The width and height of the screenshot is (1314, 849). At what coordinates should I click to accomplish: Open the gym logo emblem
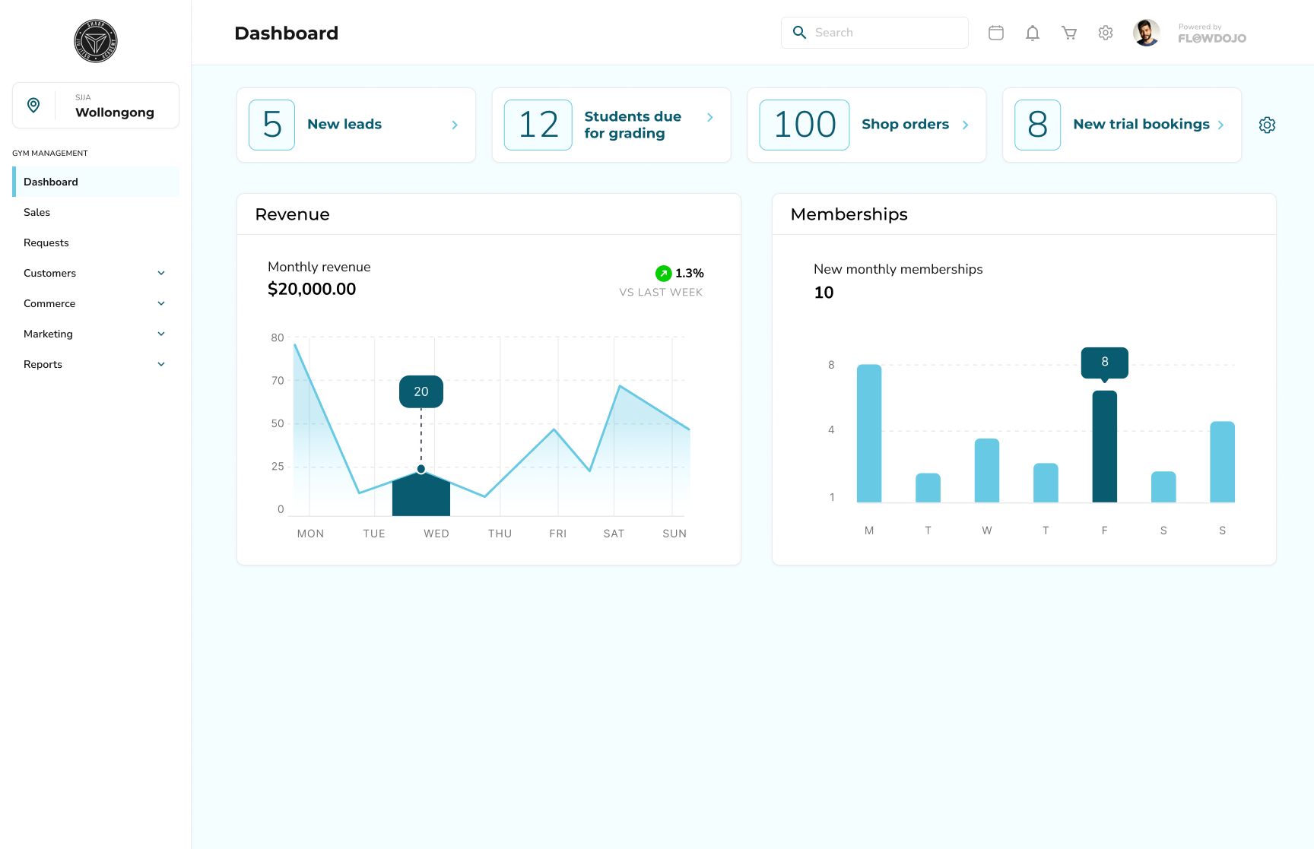tap(96, 41)
